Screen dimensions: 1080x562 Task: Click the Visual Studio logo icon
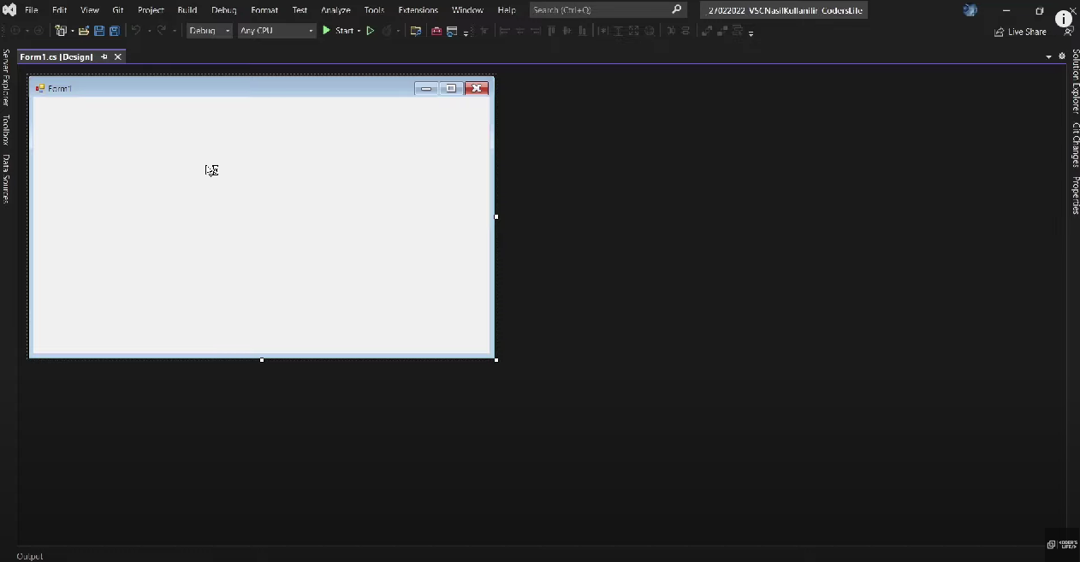pyautogui.click(x=9, y=10)
